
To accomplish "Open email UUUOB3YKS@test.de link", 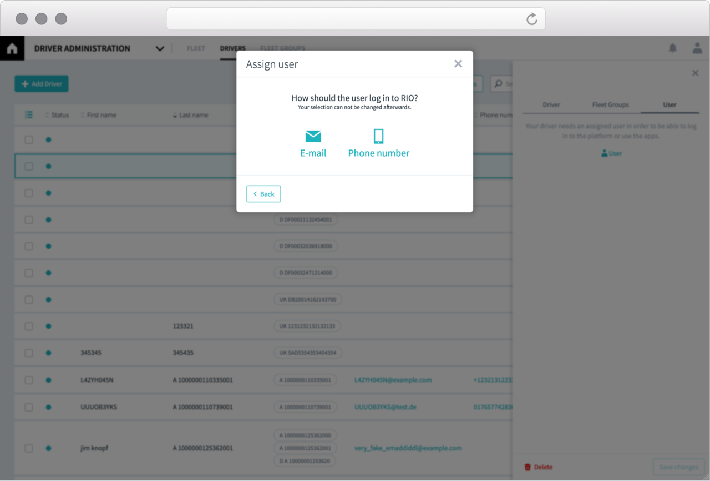I will 385,407.
